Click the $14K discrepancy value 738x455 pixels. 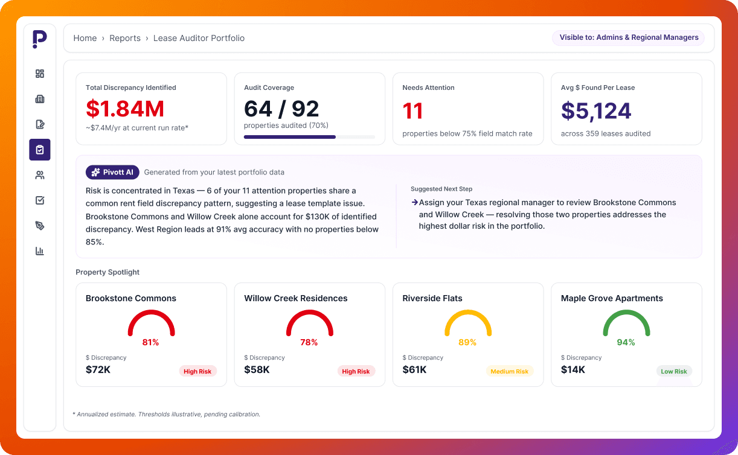coord(573,370)
